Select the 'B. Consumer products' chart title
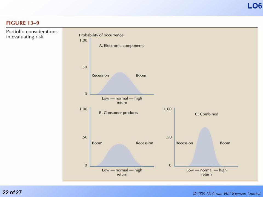263x197 pixels. coord(118,112)
